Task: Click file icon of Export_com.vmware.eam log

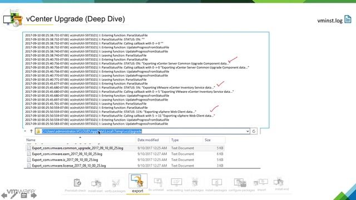Action: (x=29, y=154)
